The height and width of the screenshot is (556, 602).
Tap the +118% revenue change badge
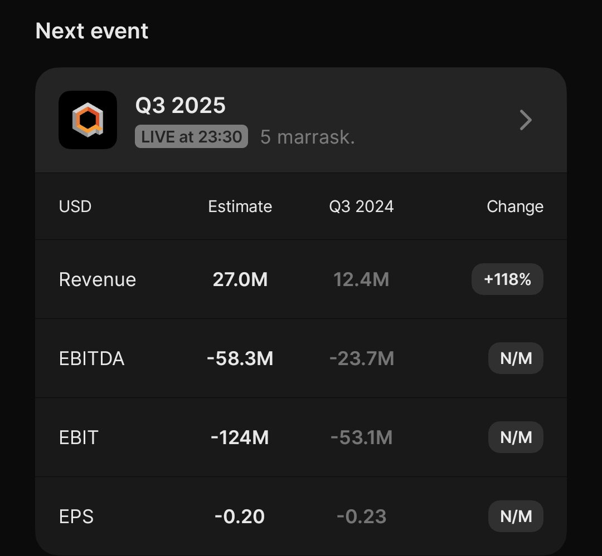507,279
